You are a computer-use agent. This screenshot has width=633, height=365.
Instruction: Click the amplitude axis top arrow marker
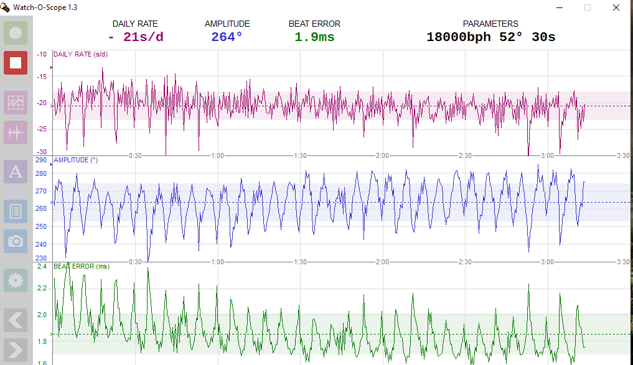pos(51,165)
